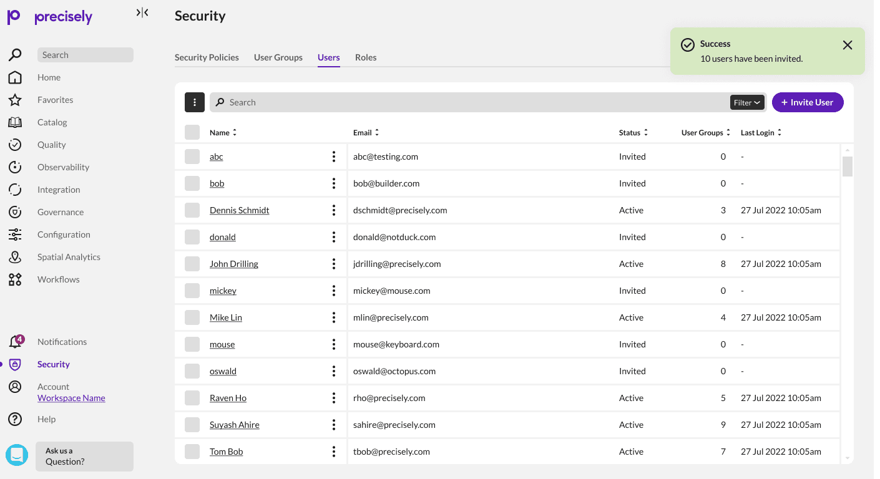Screen dimensions: 880x479
Task: Open row actions menu for Raven Ho
Action: (334, 398)
